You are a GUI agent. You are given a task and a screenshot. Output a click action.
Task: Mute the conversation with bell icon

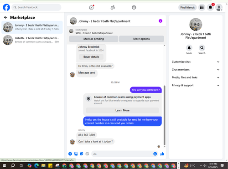(x=189, y=48)
